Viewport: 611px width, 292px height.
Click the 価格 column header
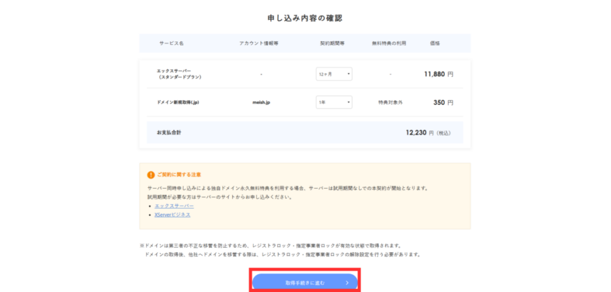coord(434,44)
